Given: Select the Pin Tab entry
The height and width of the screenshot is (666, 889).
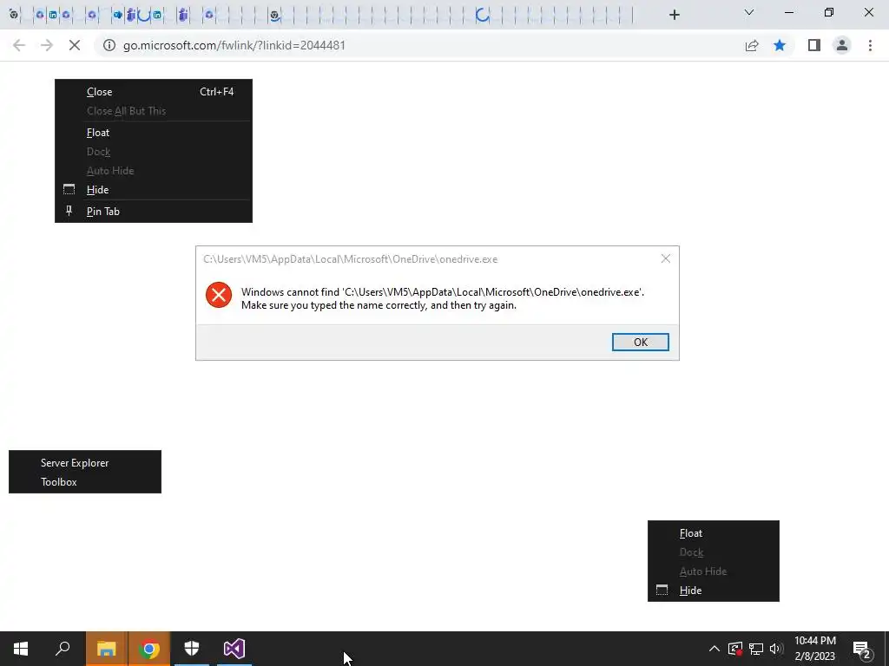Looking at the screenshot, I should (x=154, y=212).
